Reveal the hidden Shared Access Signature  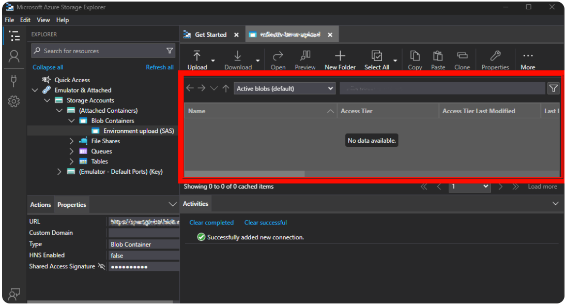click(x=102, y=267)
